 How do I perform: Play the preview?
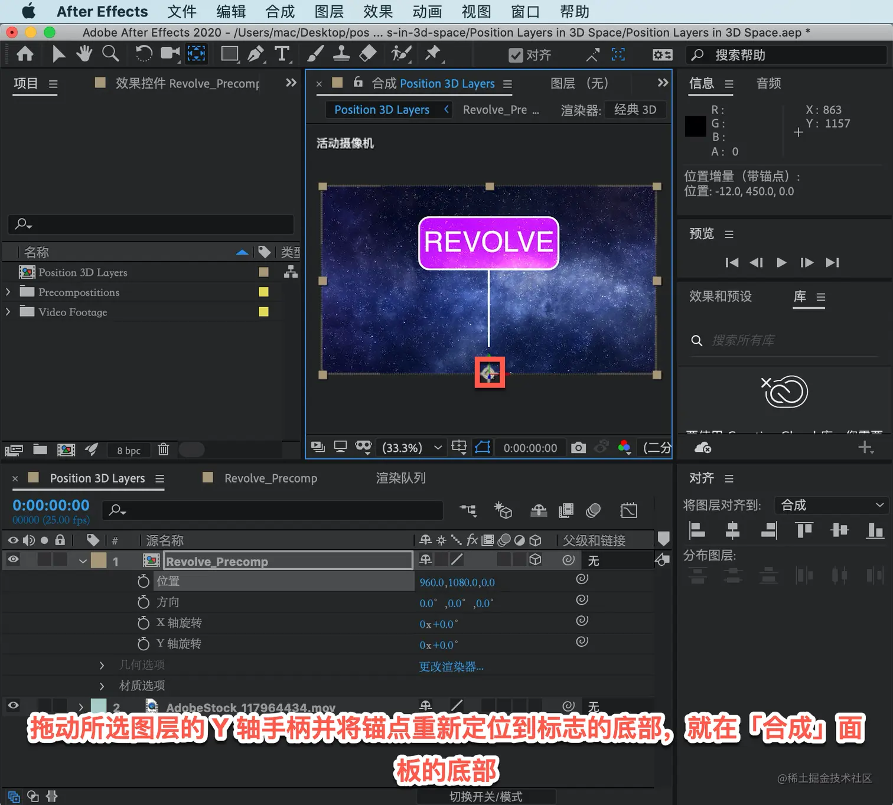(x=781, y=262)
